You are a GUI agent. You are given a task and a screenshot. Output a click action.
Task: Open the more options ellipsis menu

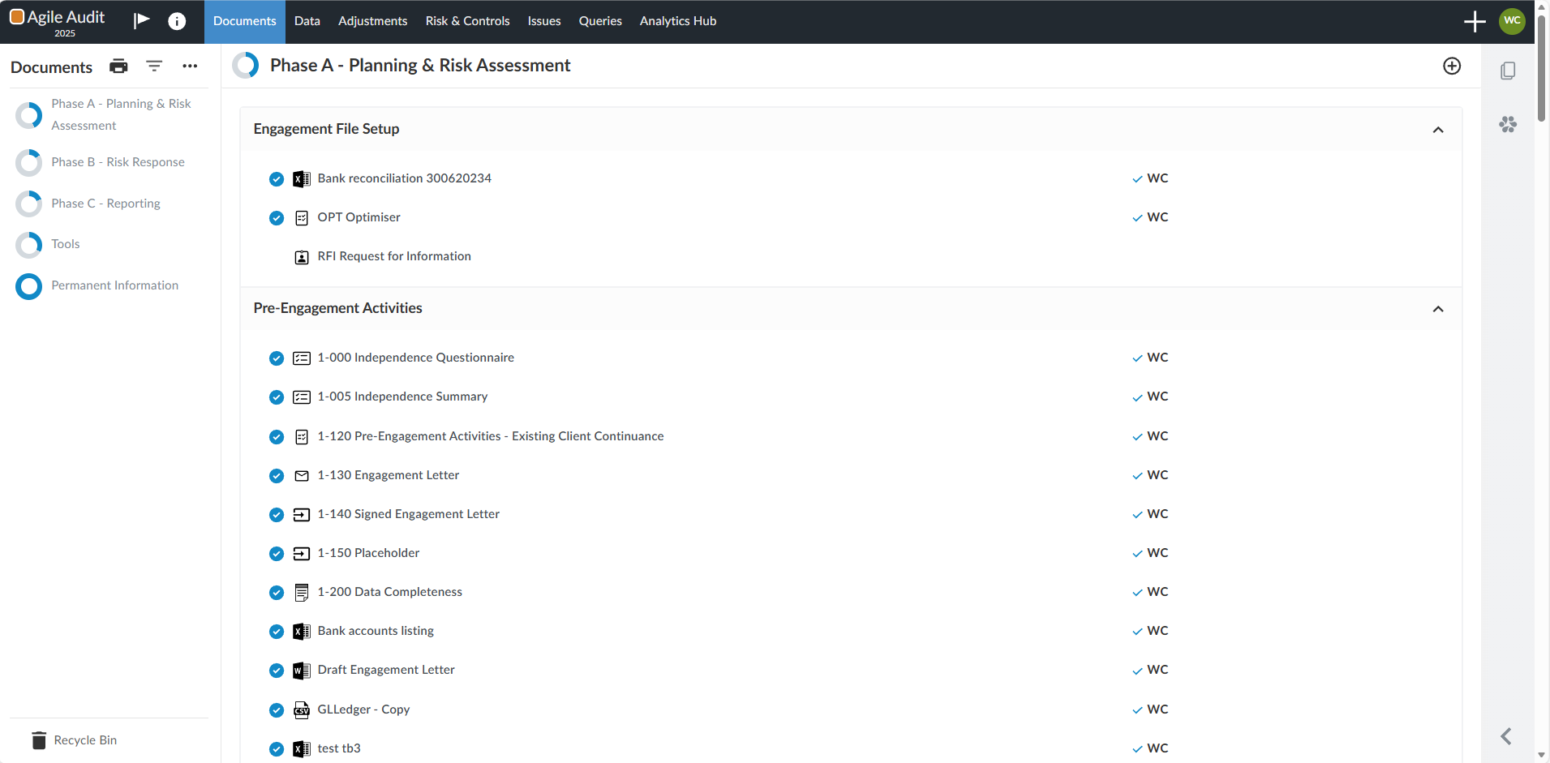(190, 66)
